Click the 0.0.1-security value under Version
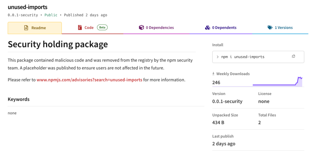The image size is (313, 151). (x=227, y=101)
